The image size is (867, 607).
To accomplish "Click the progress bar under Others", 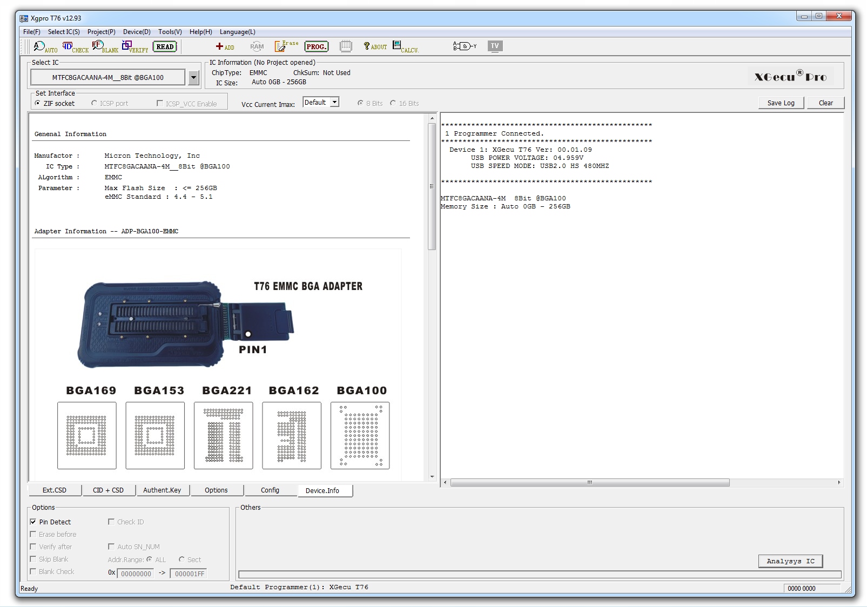I will coord(540,574).
